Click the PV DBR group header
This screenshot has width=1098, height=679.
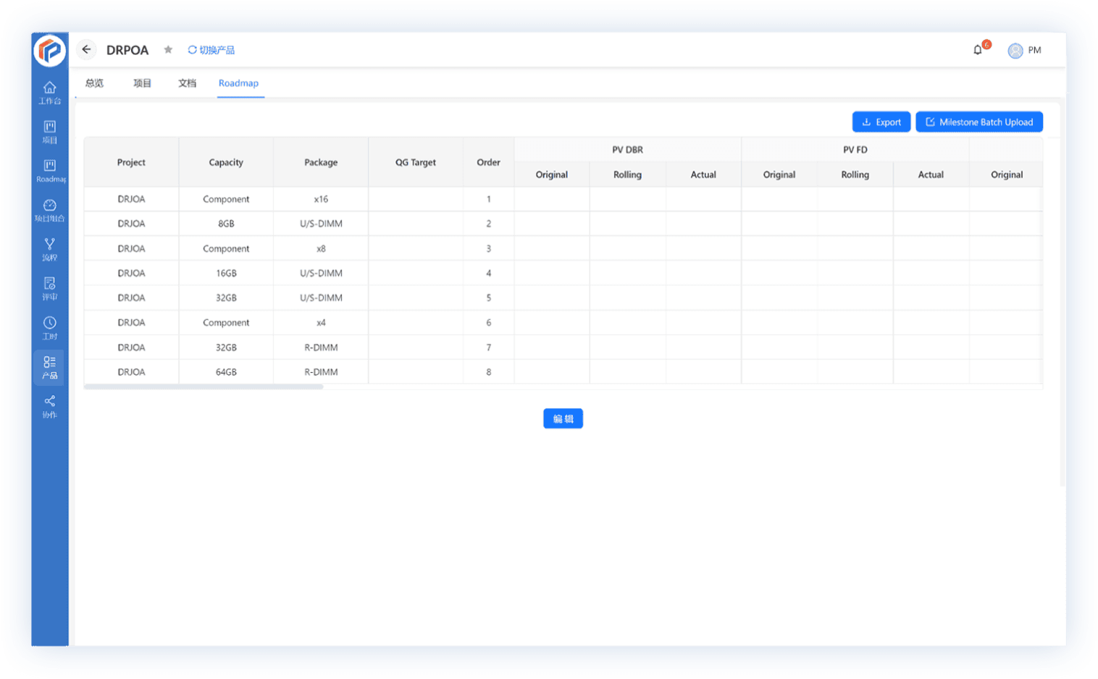[x=627, y=150]
